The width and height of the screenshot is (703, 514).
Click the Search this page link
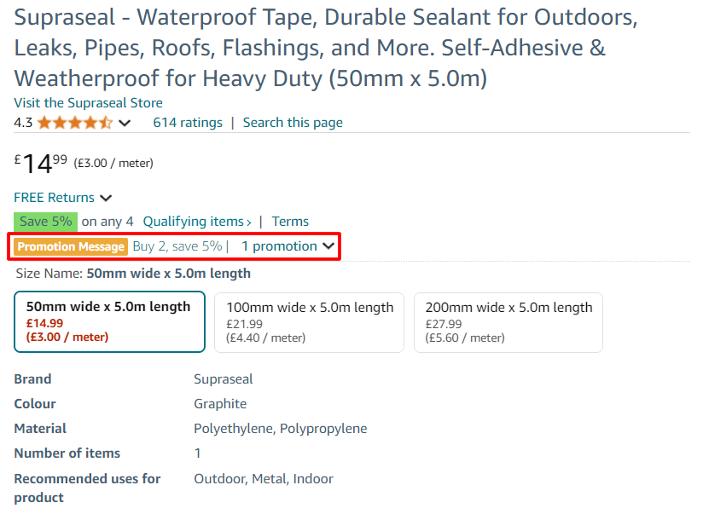click(x=293, y=123)
